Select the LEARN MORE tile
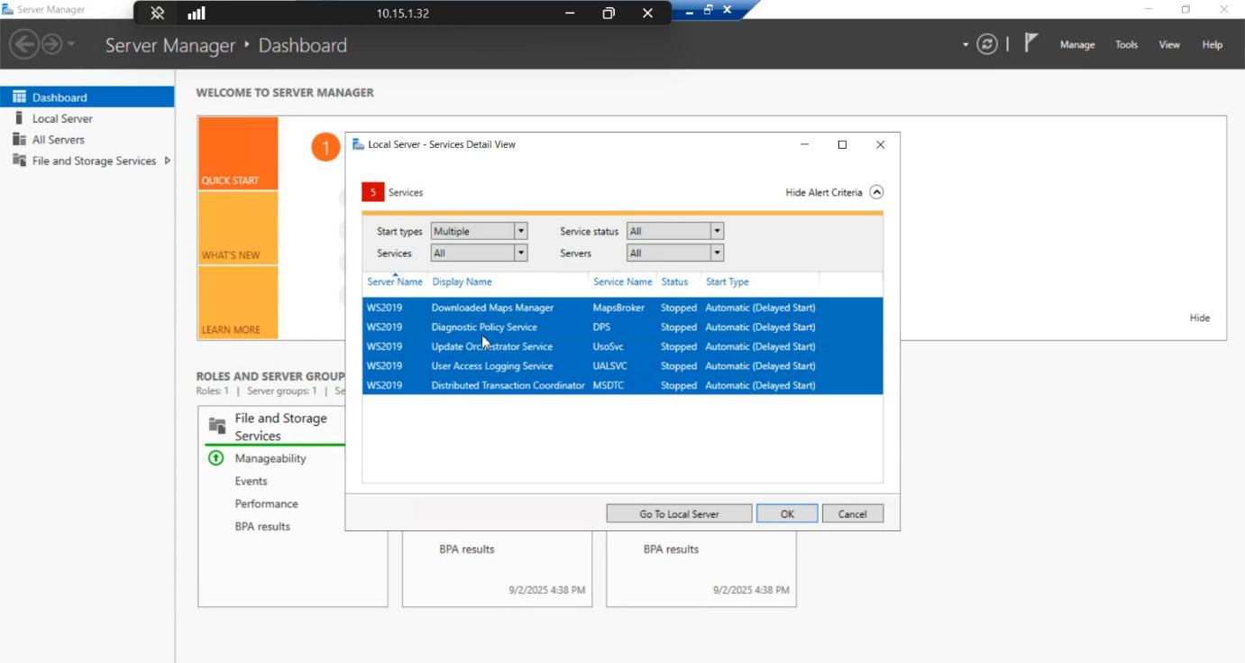Image resolution: width=1245 pixels, height=663 pixels. 238,303
